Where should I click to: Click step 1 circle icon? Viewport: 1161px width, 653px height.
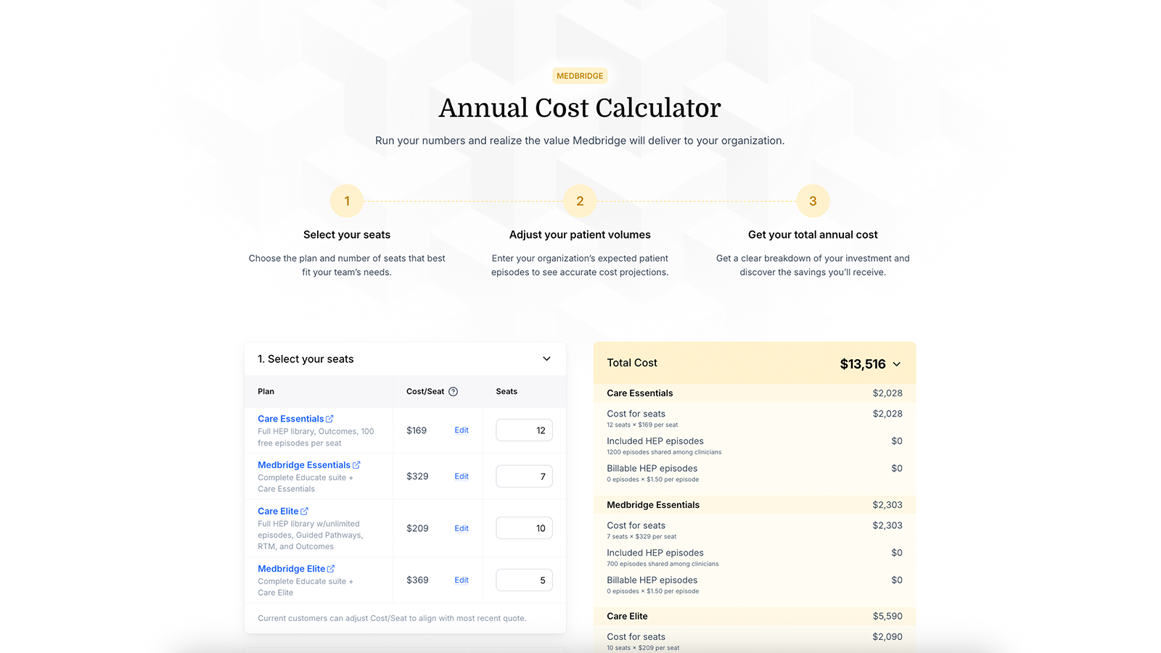coord(347,201)
